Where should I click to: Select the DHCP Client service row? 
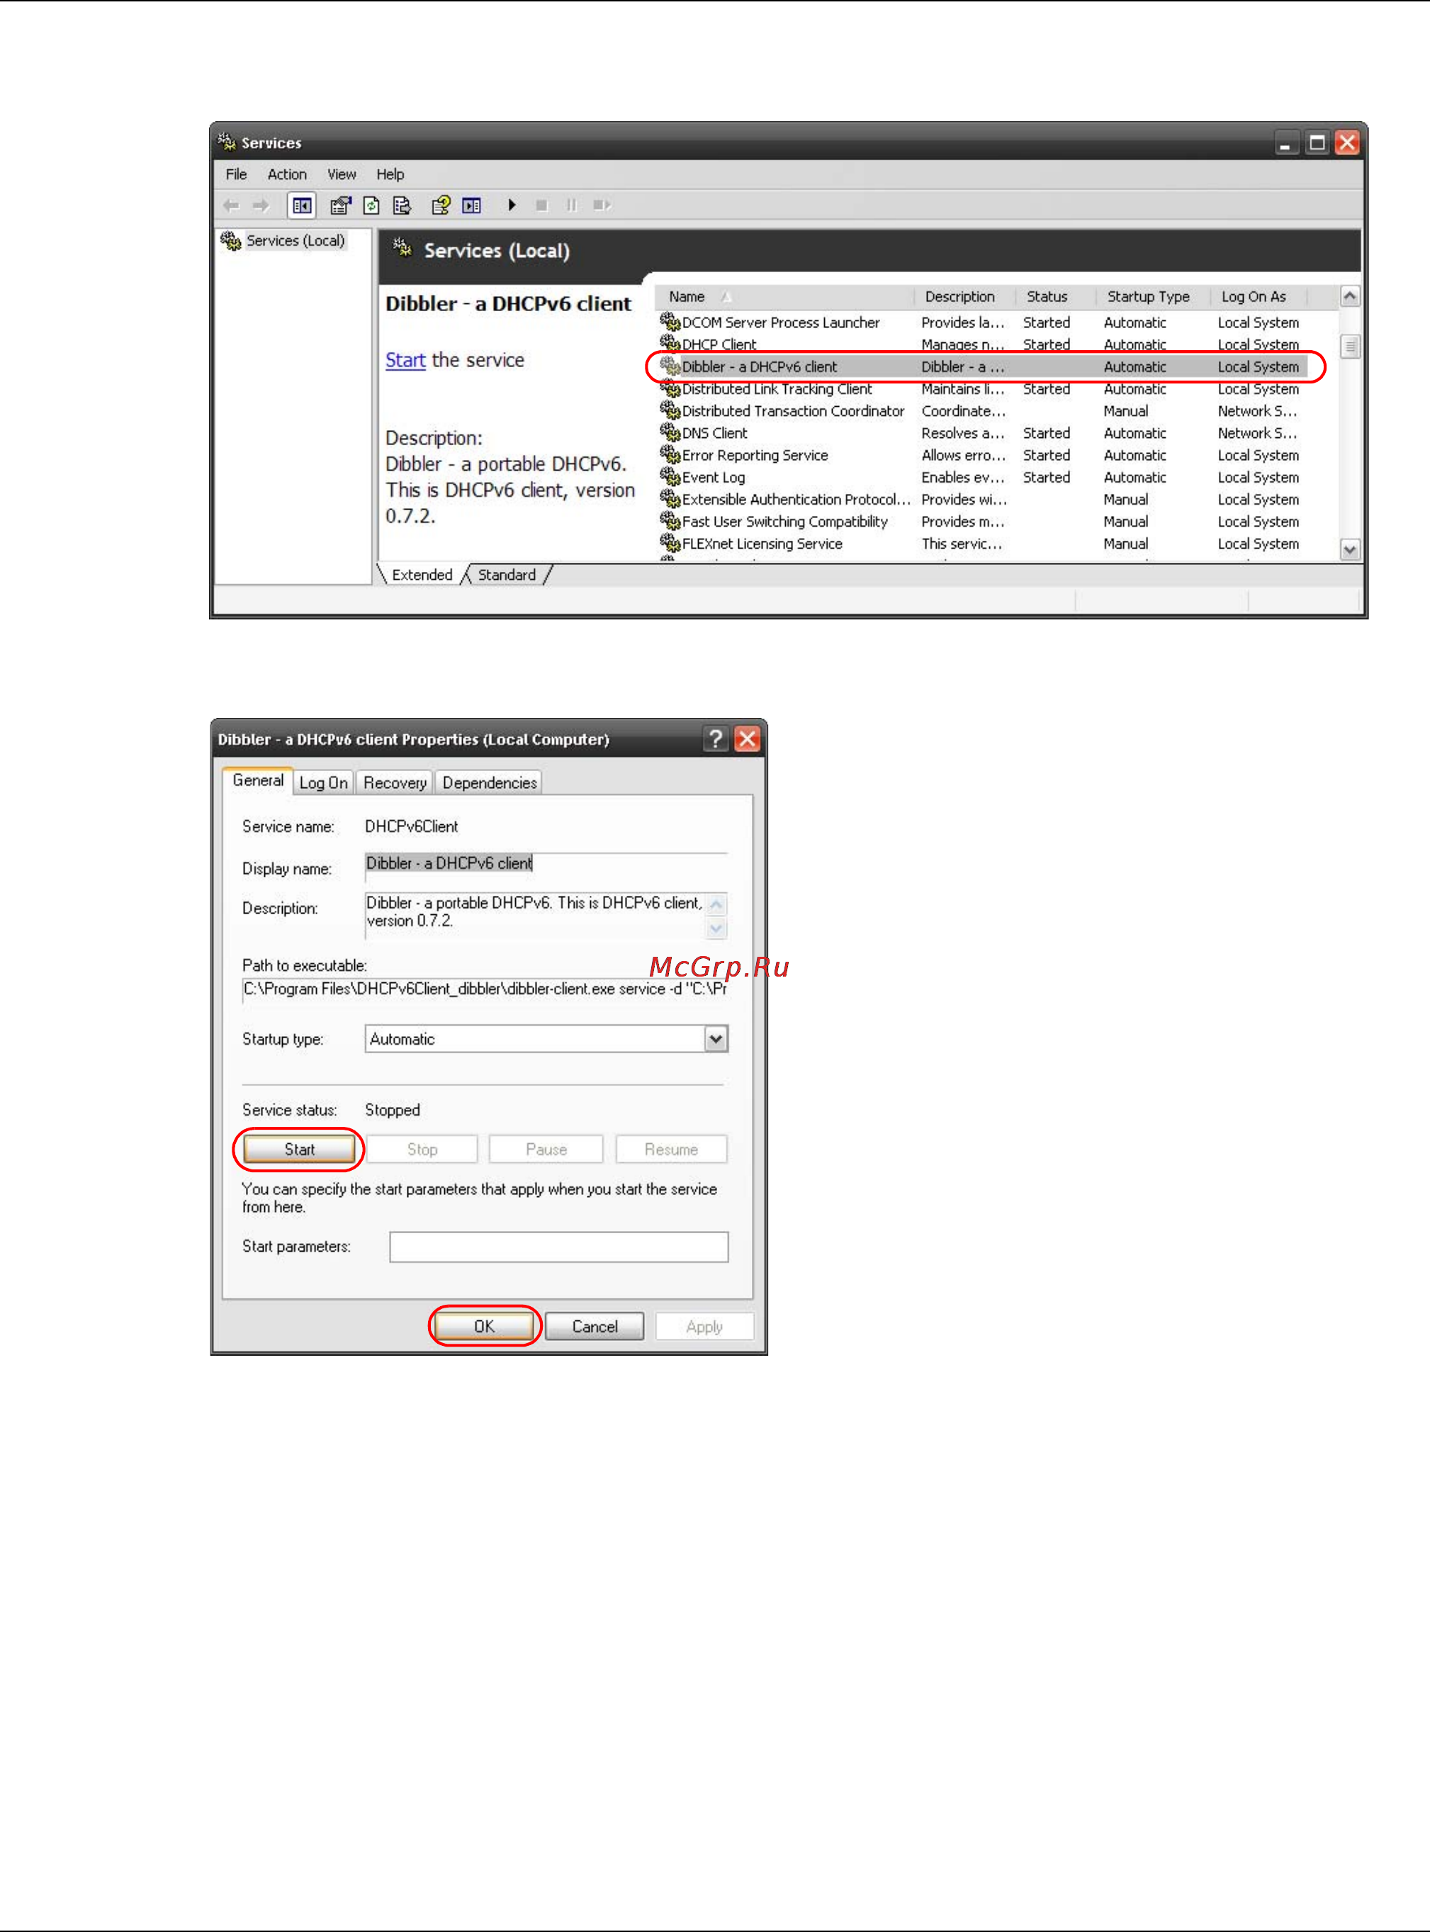click(x=984, y=344)
